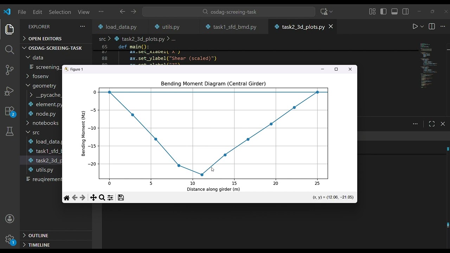This screenshot has height=253, width=450.
Task: Open utils.py in src folder
Action: (x=44, y=170)
